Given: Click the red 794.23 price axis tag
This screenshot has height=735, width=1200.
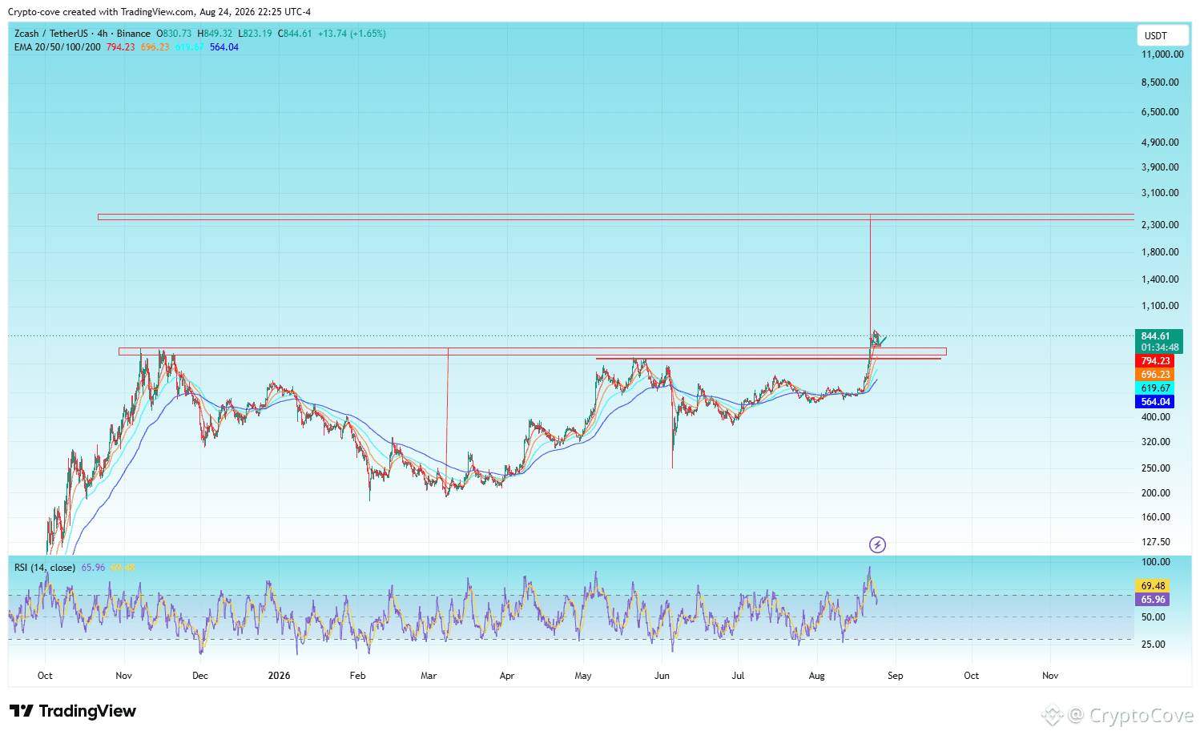Looking at the screenshot, I should 1155,361.
